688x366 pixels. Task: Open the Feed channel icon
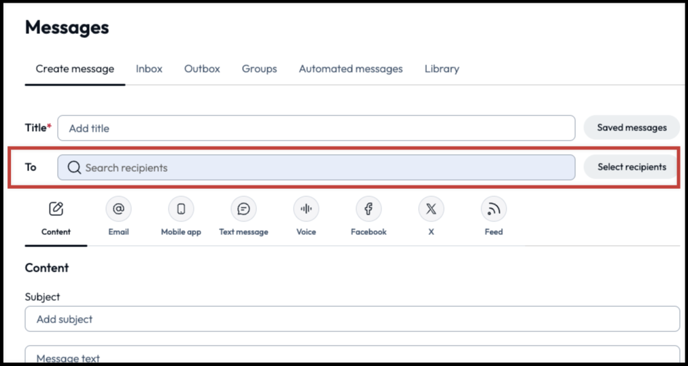(x=494, y=209)
